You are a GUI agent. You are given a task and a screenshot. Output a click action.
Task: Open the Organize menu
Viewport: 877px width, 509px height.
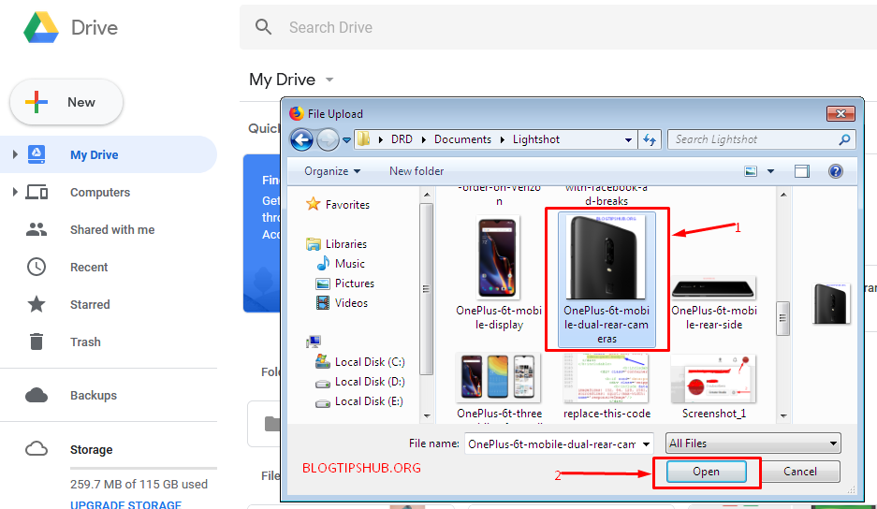(x=332, y=171)
